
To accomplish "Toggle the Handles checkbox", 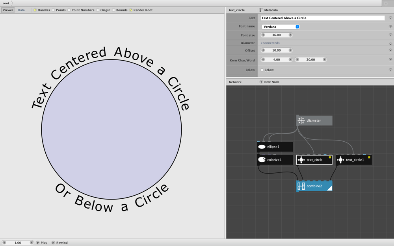I will pos(35,10).
